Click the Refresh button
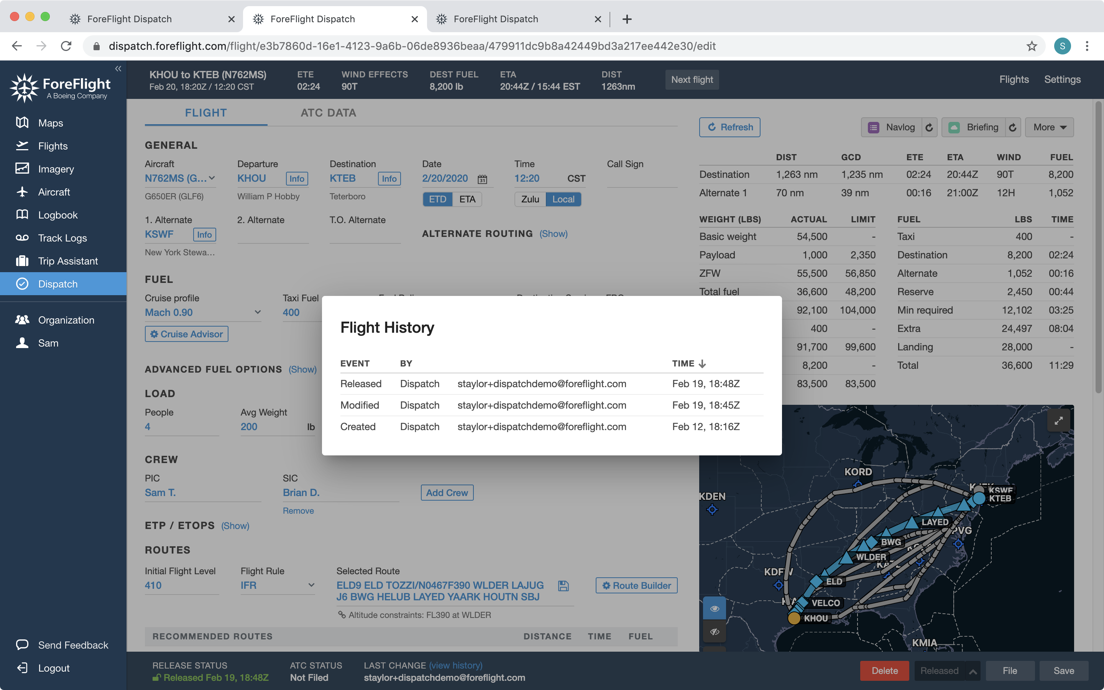The width and height of the screenshot is (1104, 690). [x=729, y=127]
